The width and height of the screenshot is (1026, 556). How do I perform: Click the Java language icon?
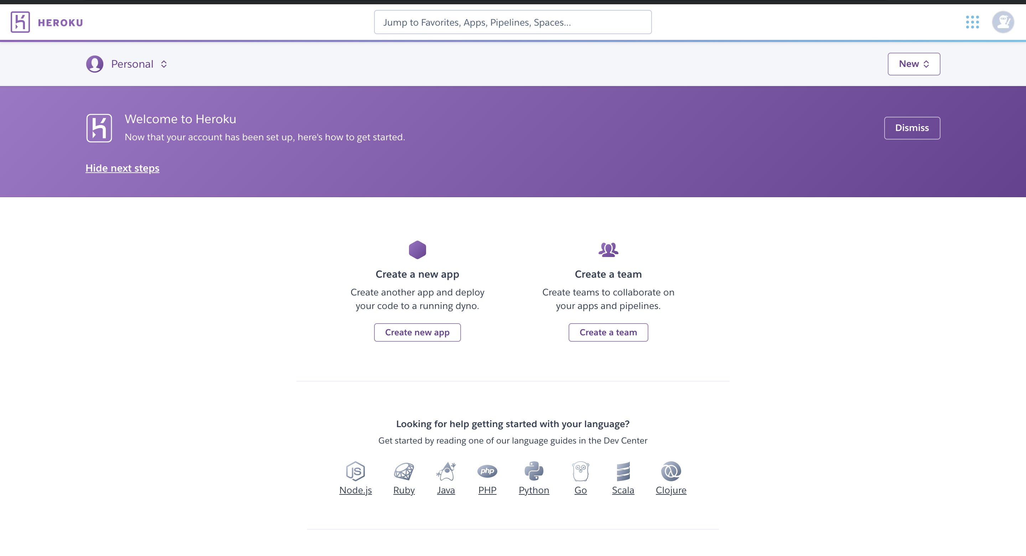(x=446, y=471)
